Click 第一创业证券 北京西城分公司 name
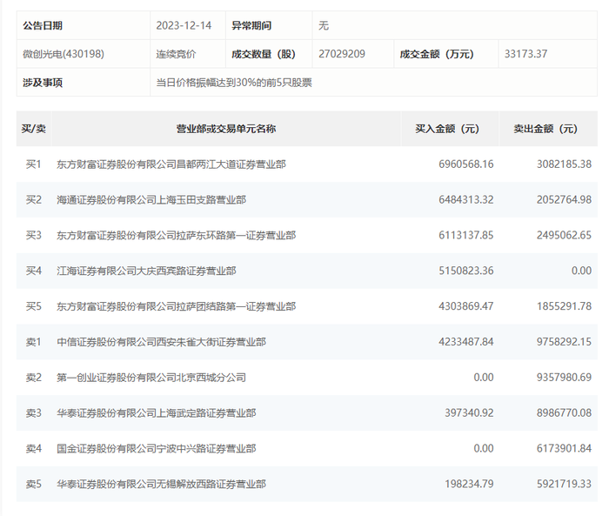This screenshot has width=609, height=516. [x=151, y=378]
